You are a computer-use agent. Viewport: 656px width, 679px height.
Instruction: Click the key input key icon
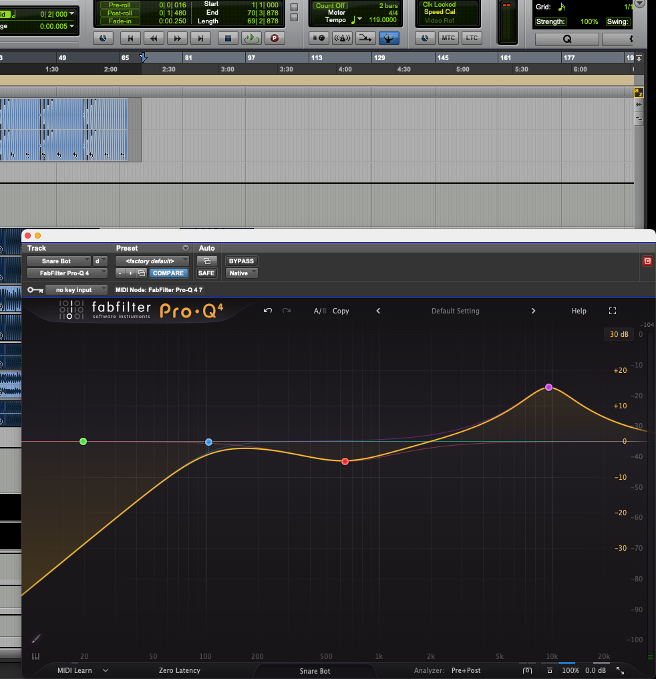tap(35, 289)
